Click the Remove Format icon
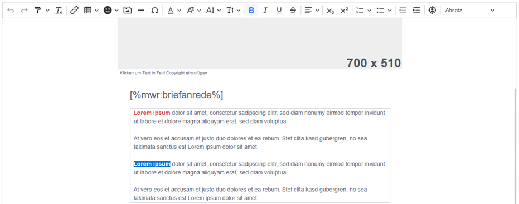 (x=59, y=11)
